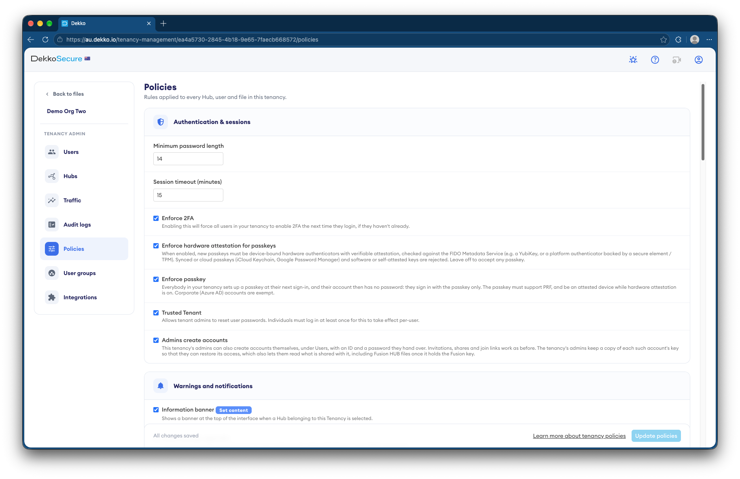
Task: Open the browser three-dot menu
Action: tap(709, 40)
